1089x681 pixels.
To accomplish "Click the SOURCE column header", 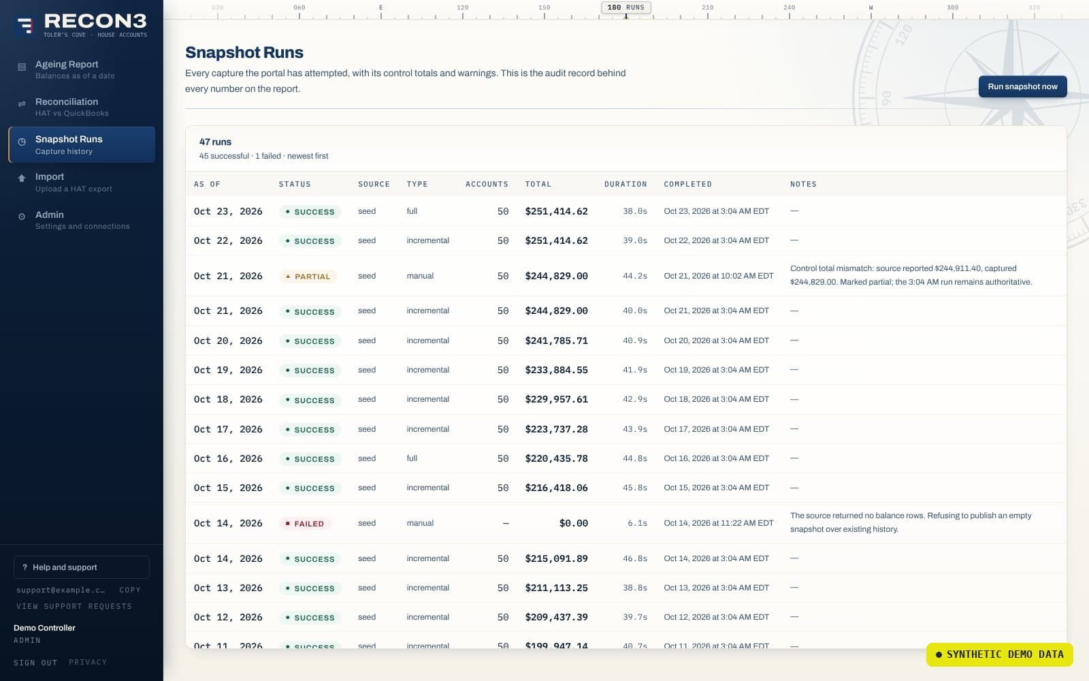I will (374, 184).
